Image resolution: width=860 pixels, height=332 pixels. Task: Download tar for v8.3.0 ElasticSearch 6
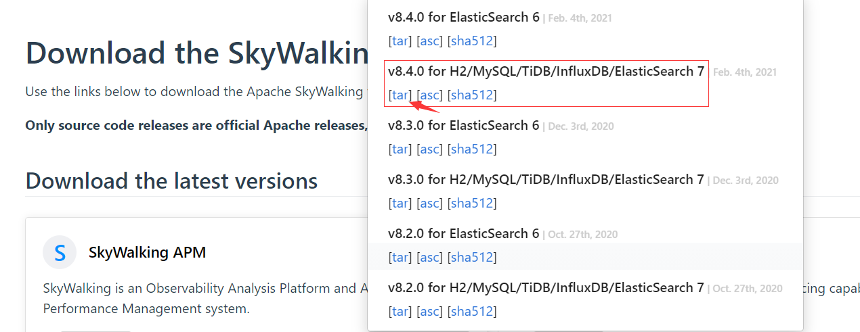coord(400,149)
